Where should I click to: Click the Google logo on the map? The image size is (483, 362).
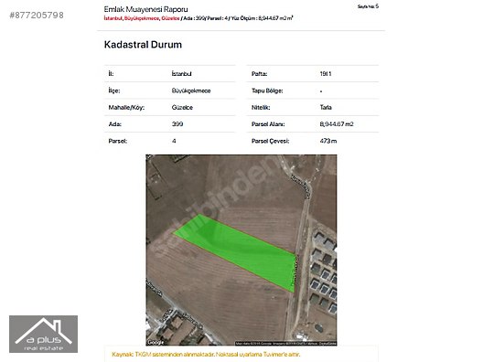pos(156,342)
